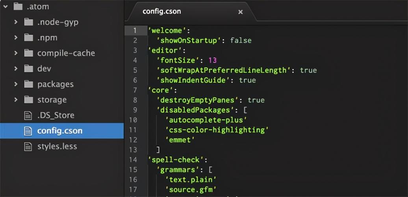Close the config.cson tab

point(240,12)
